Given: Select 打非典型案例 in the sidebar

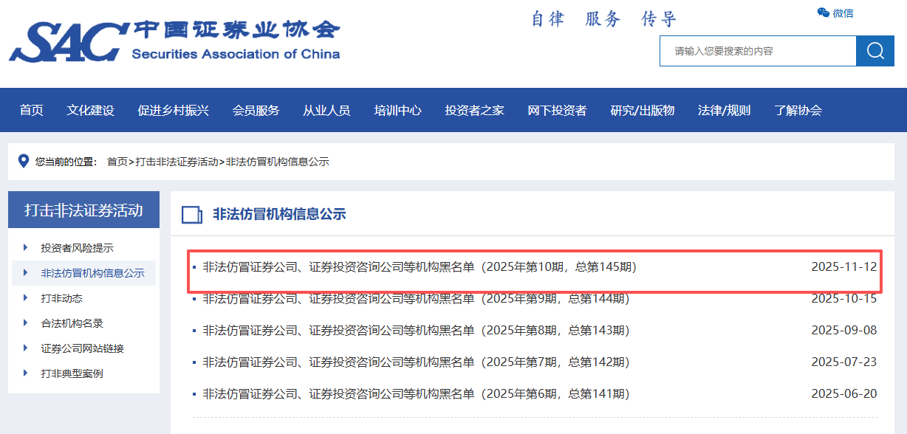Looking at the screenshot, I should point(72,373).
